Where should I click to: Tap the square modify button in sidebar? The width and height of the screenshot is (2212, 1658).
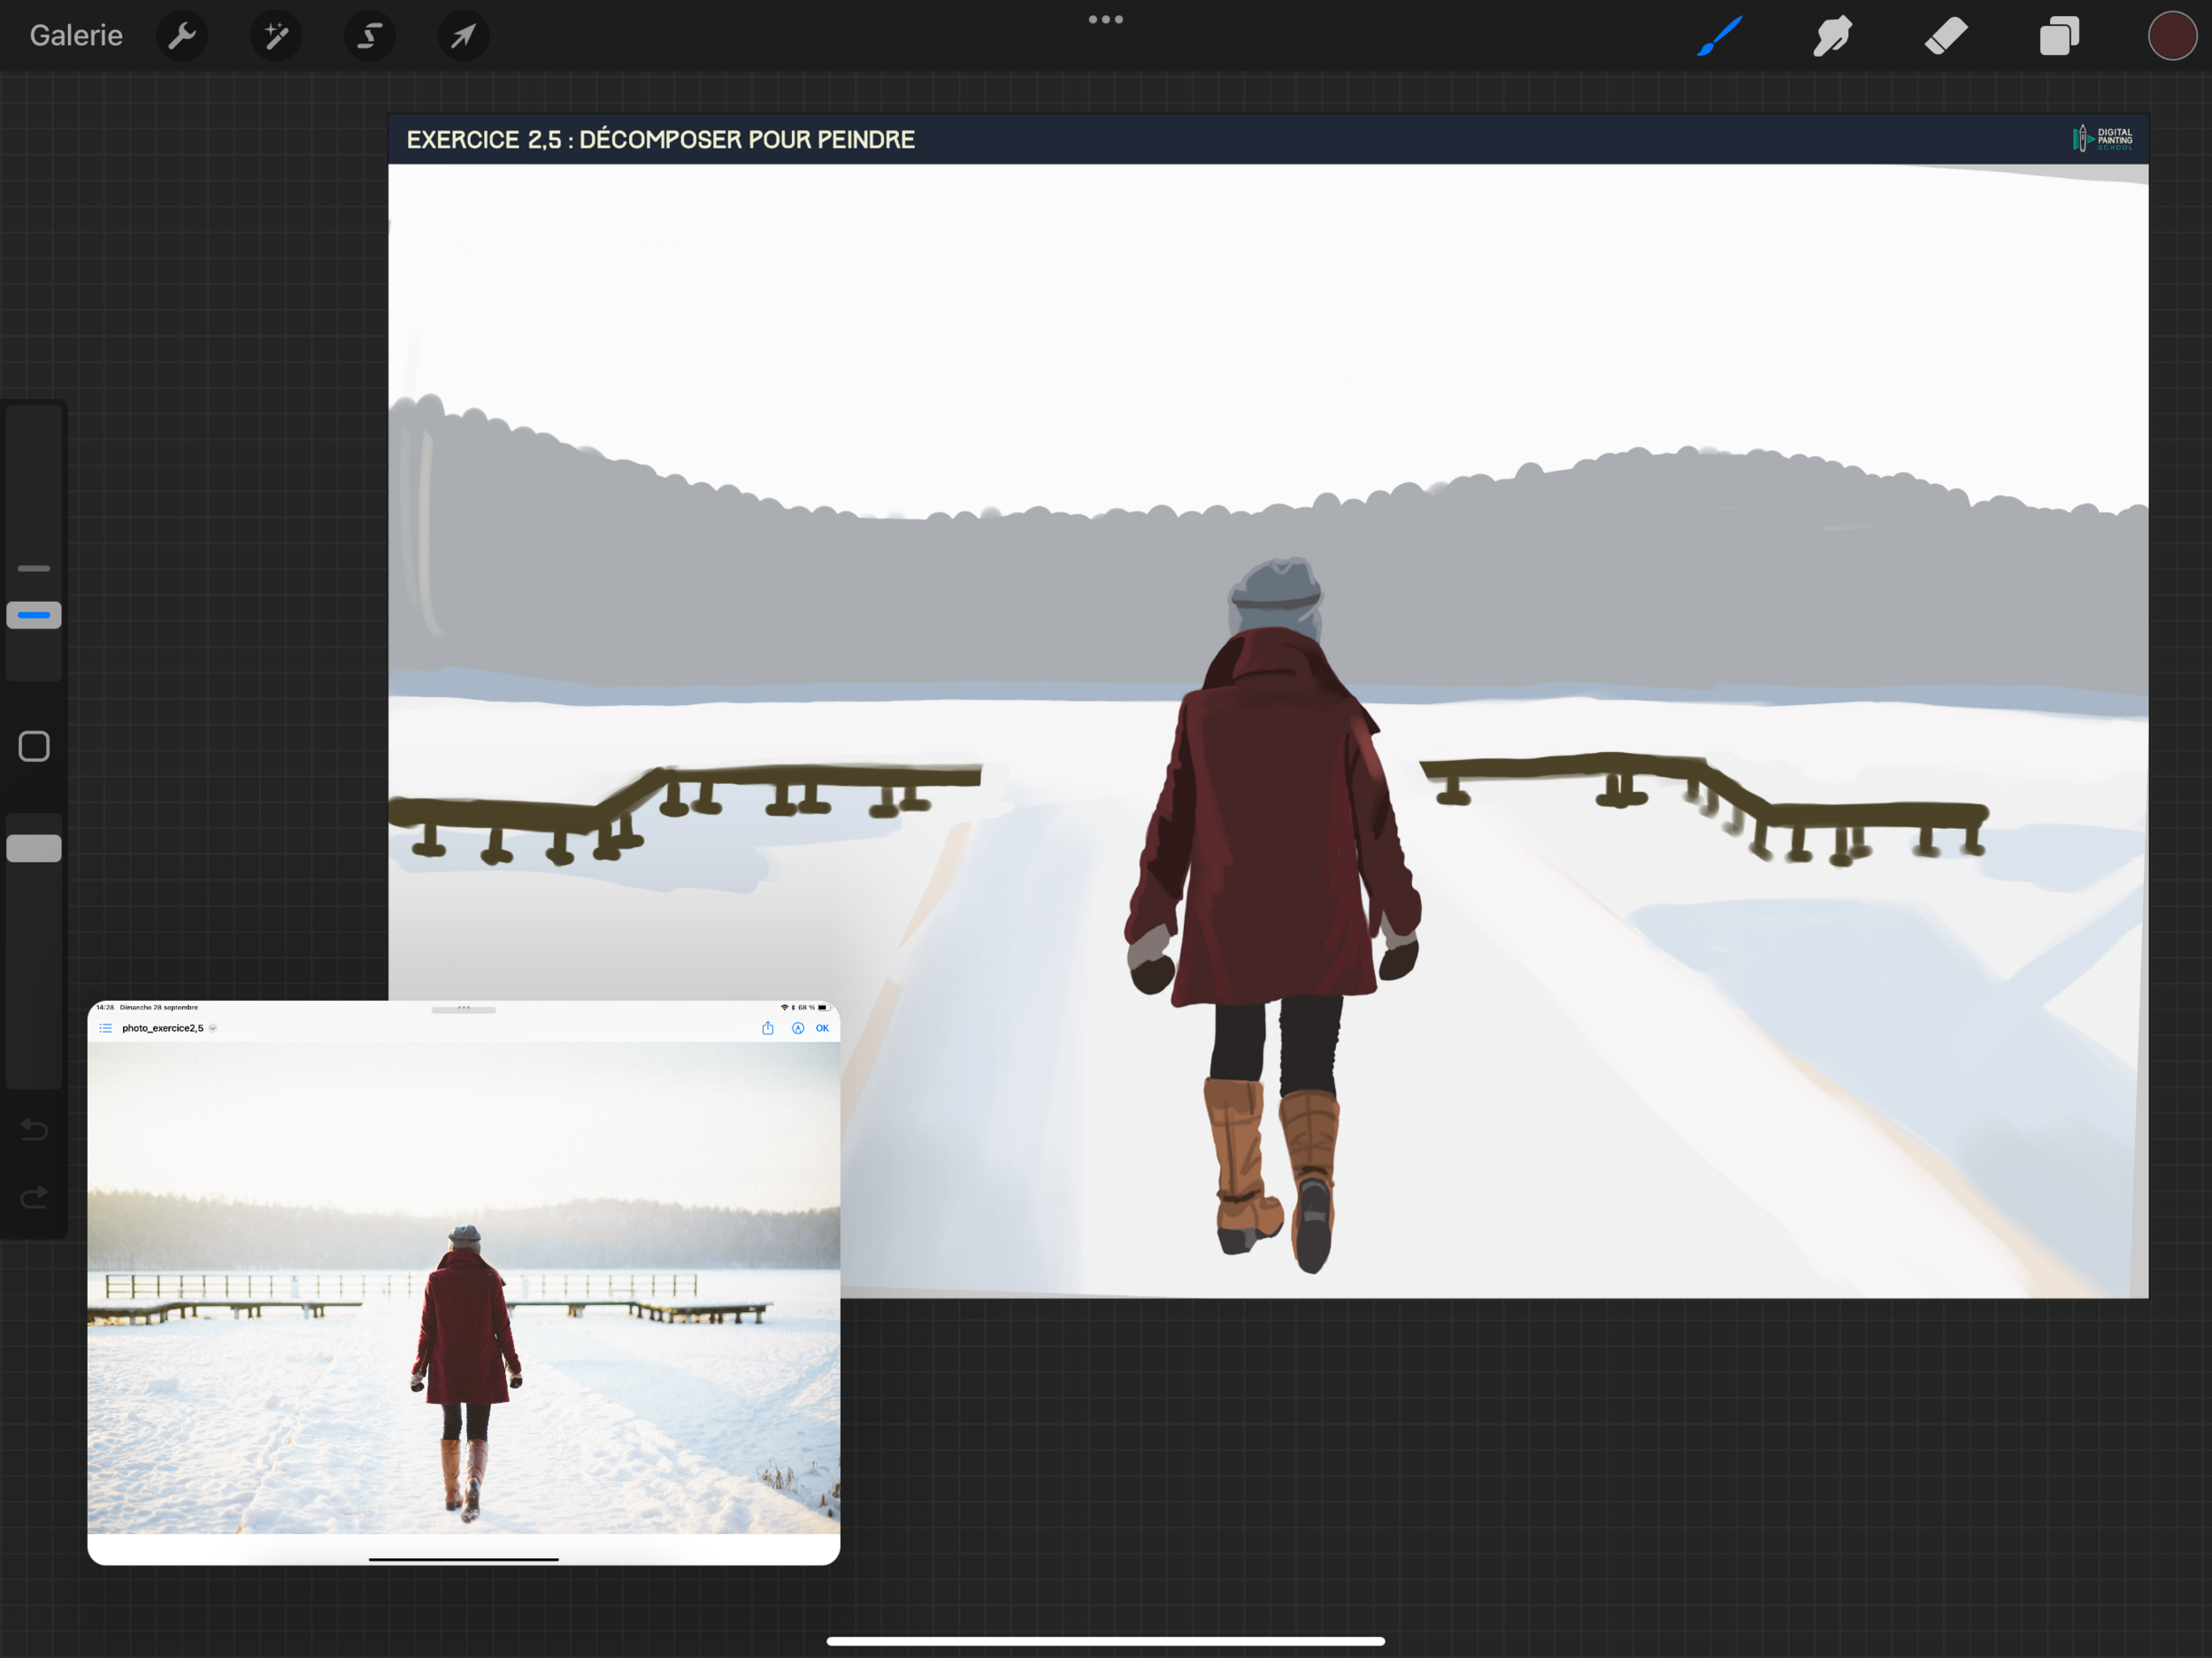34,746
